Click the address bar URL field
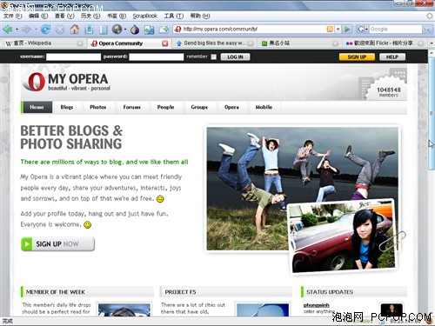The width and height of the screenshot is (435, 326). tap(254, 29)
